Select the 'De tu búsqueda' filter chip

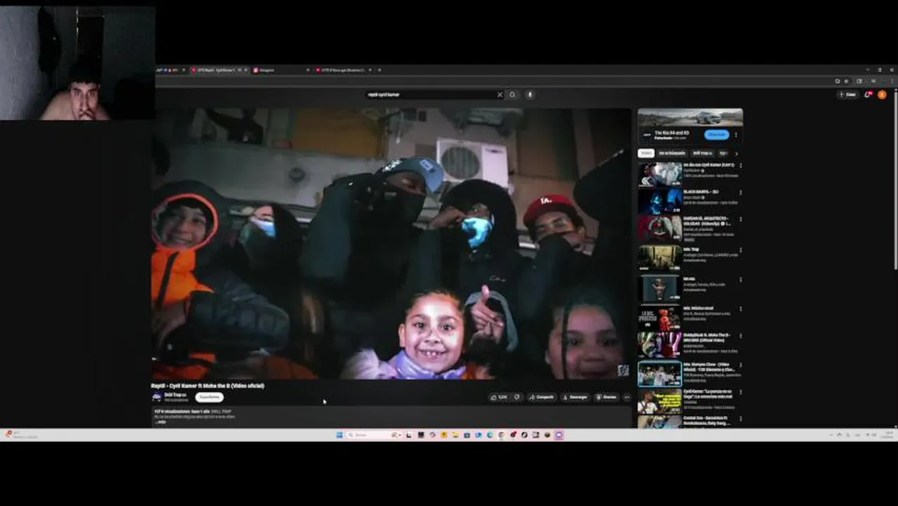(672, 153)
